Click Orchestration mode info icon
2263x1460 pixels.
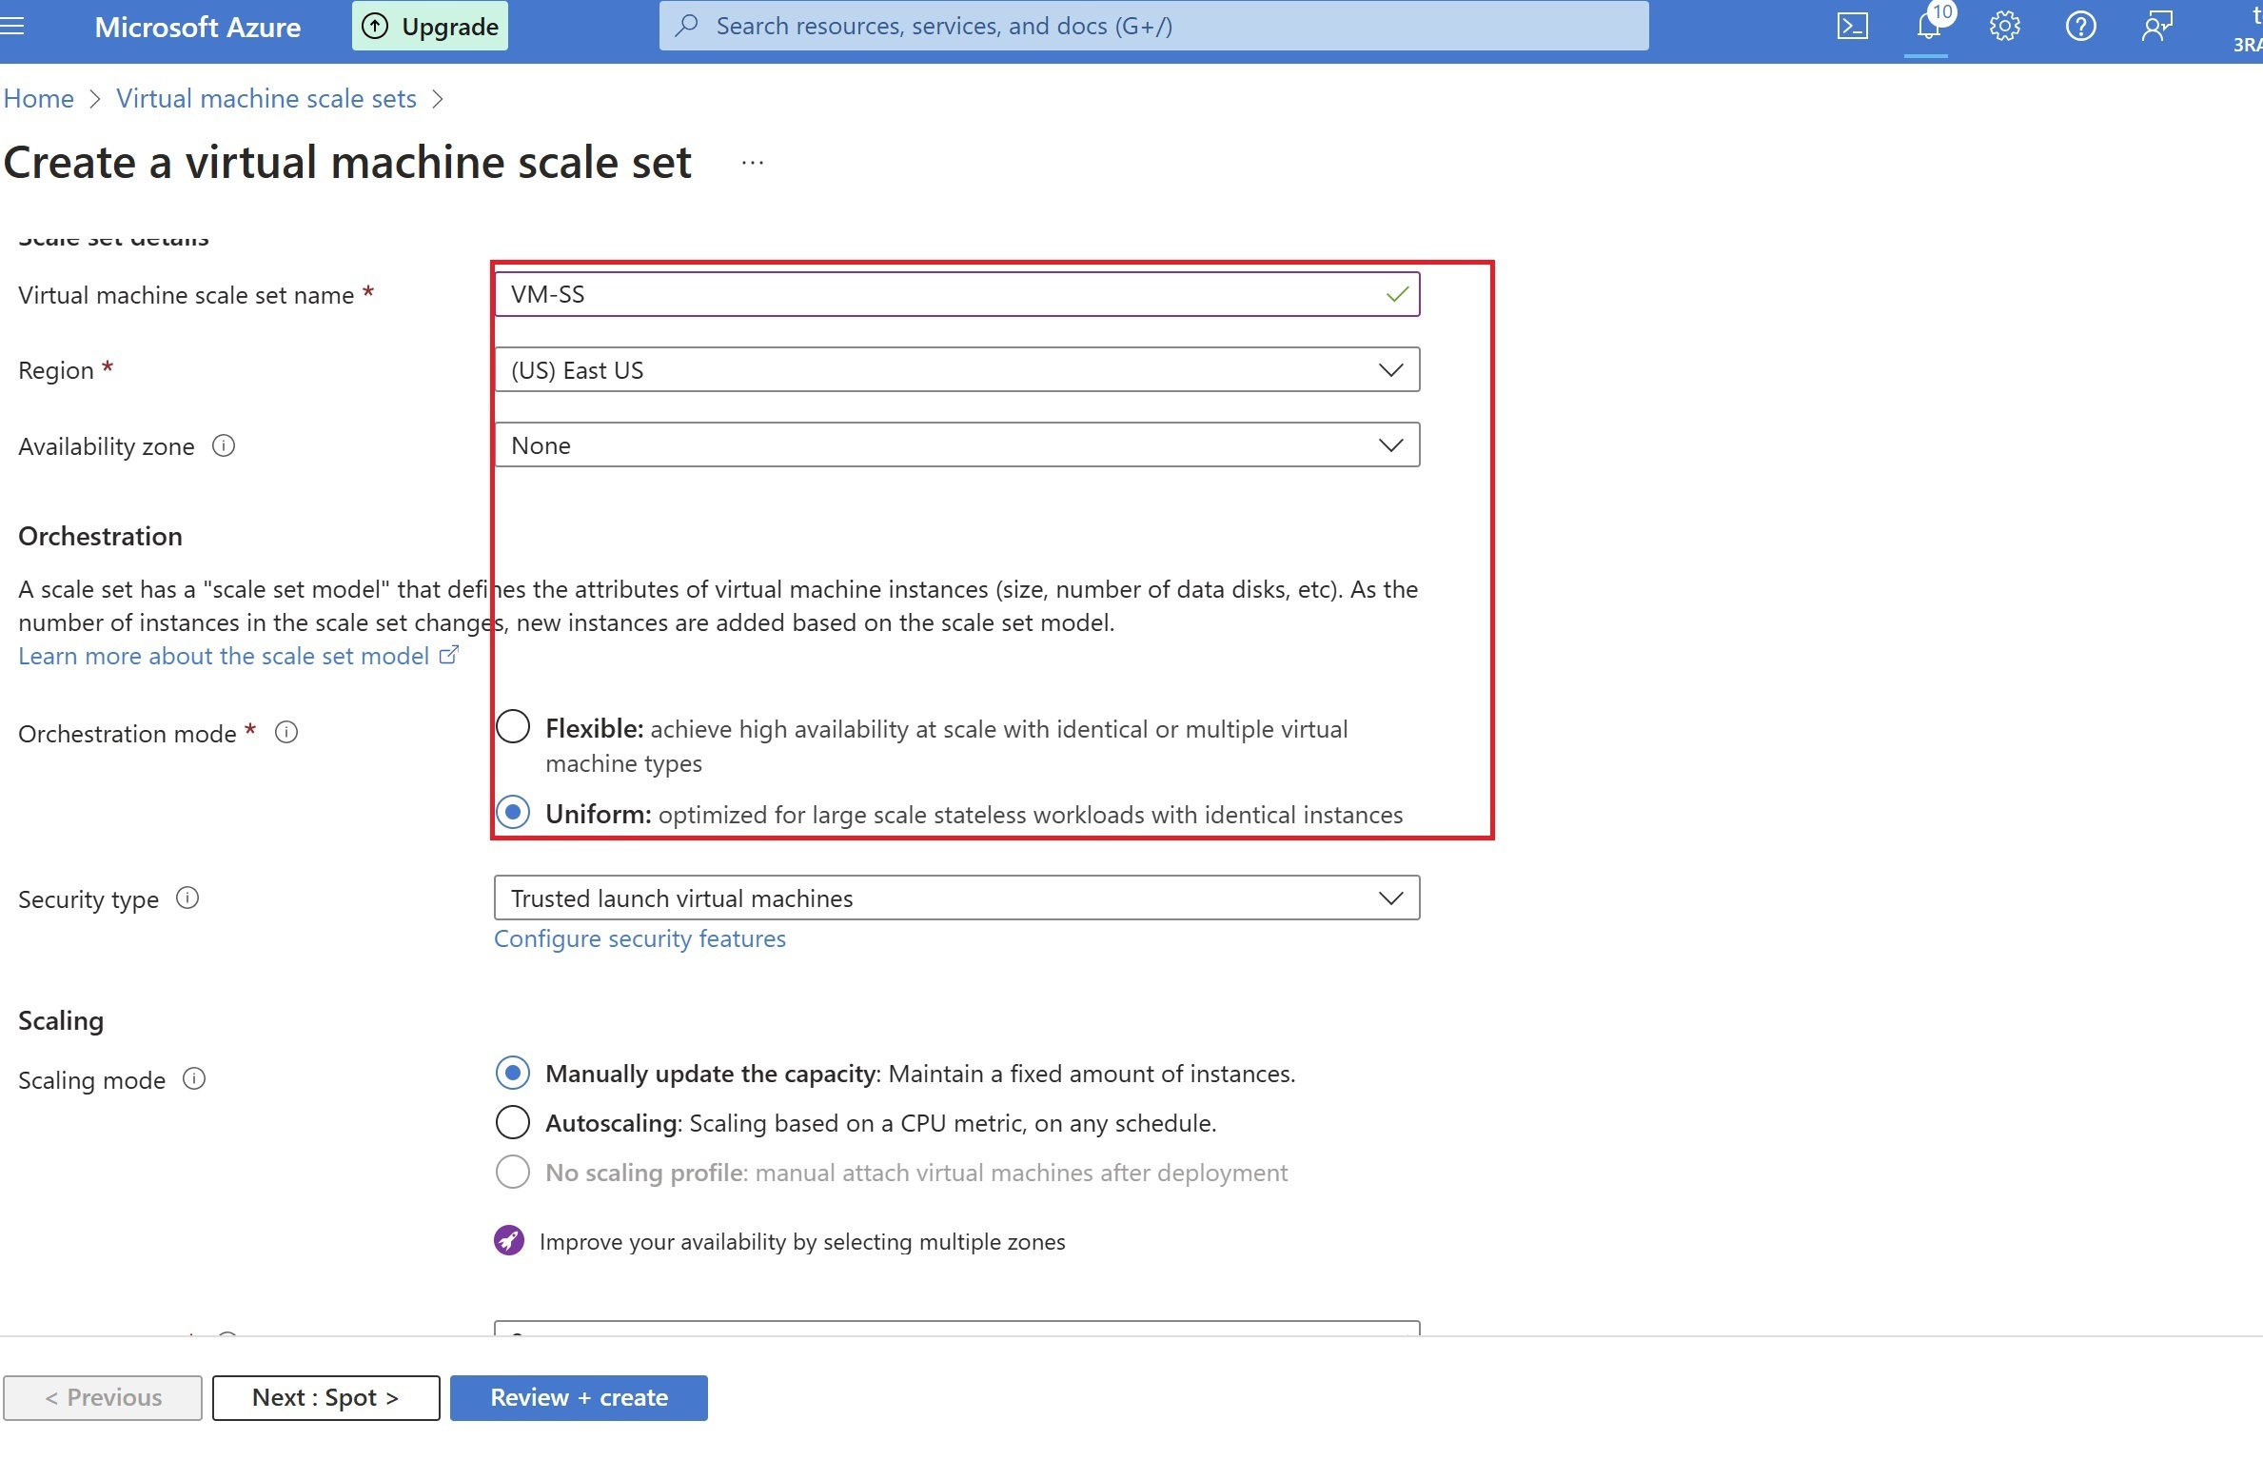(x=286, y=732)
